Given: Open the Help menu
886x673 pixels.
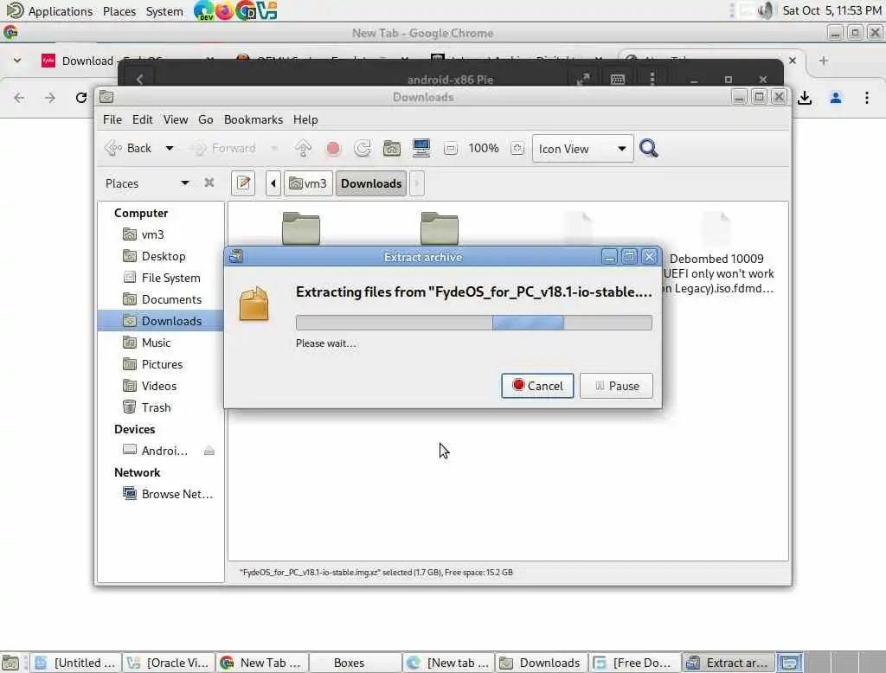Looking at the screenshot, I should pyautogui.click(x=305, y=119).
